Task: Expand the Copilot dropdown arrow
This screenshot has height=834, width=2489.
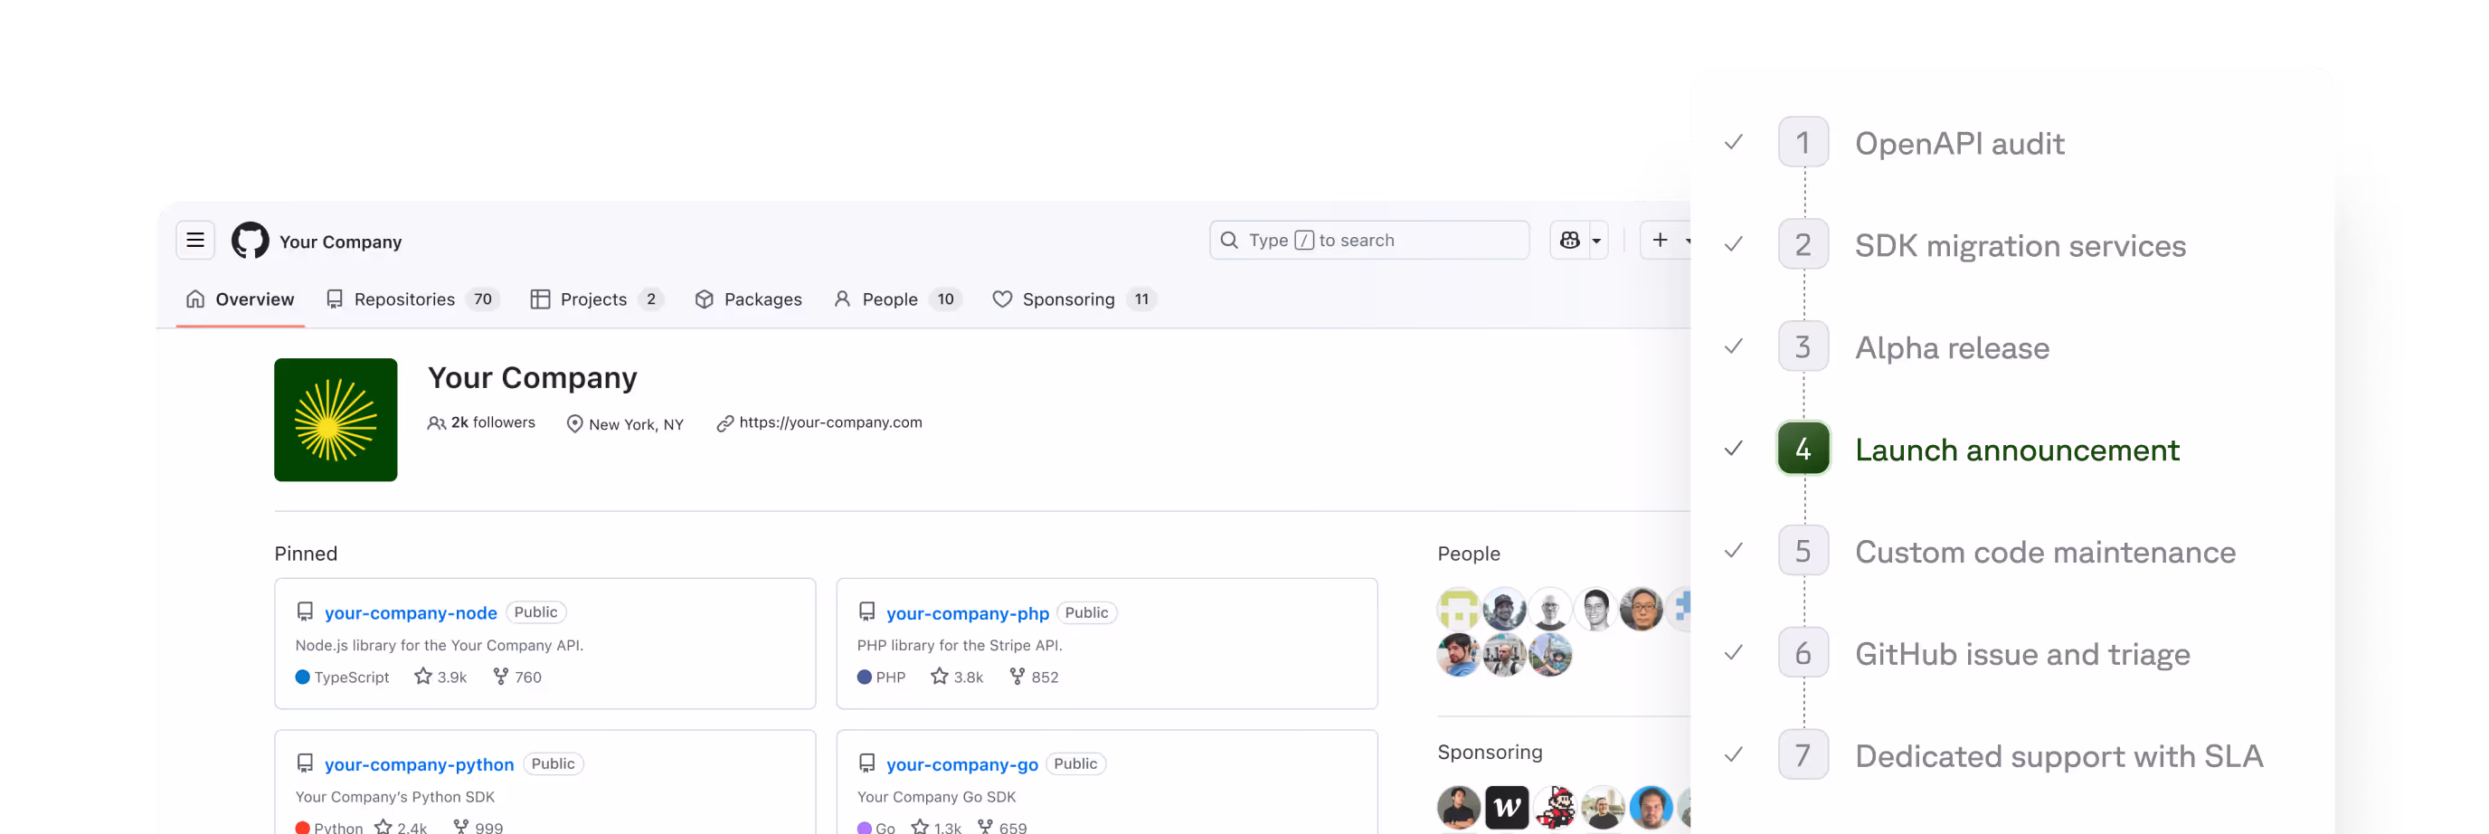Action: click(1596, 242)
